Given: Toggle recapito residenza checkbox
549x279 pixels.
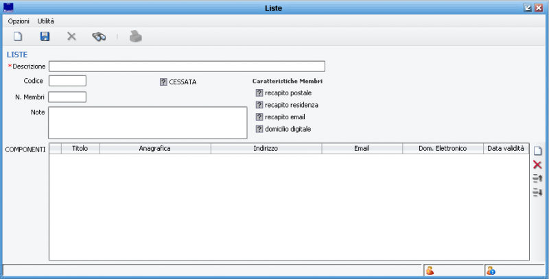Looking at the screenshot, I should pyautogui.click(x=259, y=105).
